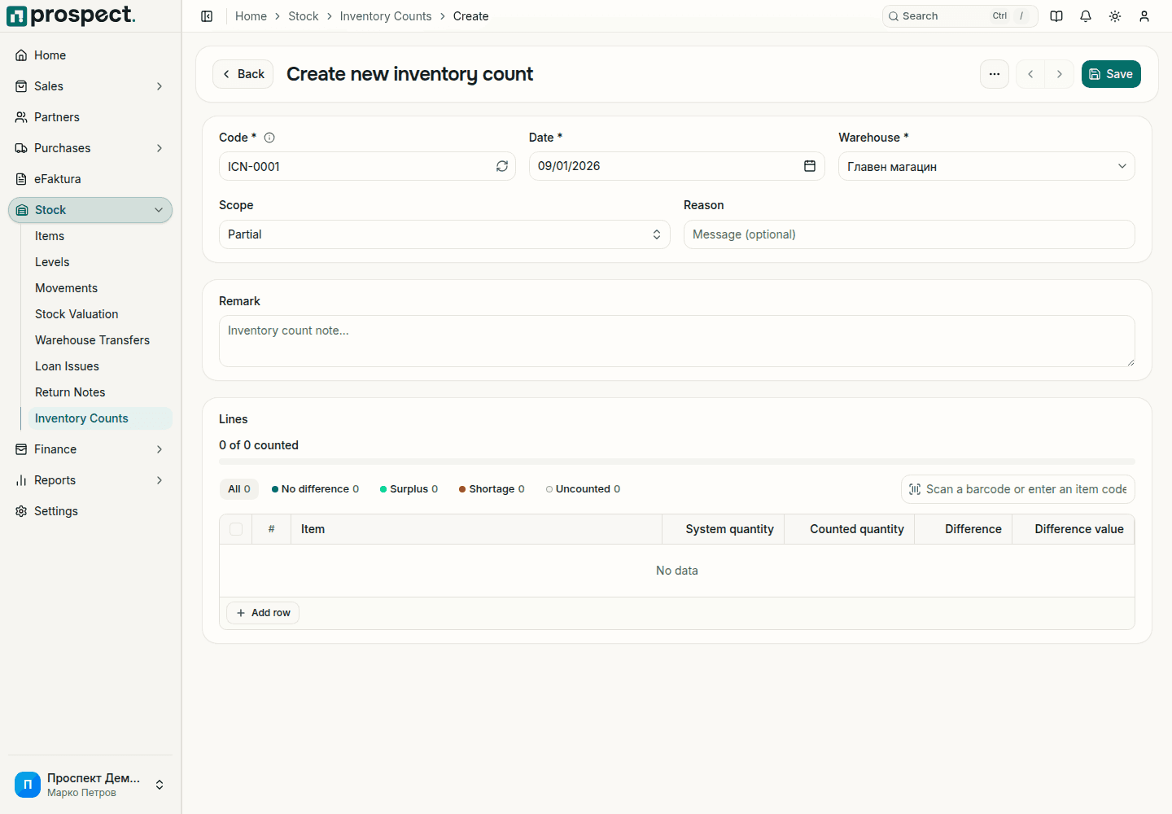Go to Stock breadcrumb
The height and width of the screenshot is (814, 1172).
tap(303, 16)
